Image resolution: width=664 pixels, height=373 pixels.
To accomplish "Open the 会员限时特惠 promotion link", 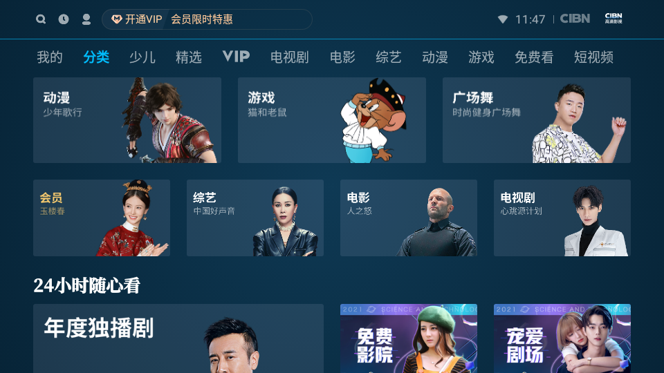I will coord(202,19).
